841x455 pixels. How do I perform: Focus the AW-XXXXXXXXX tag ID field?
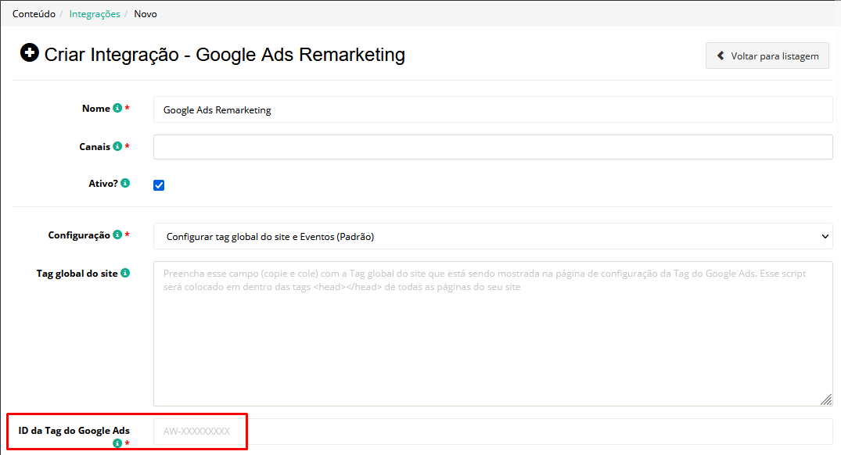click(x=493, y=432)
